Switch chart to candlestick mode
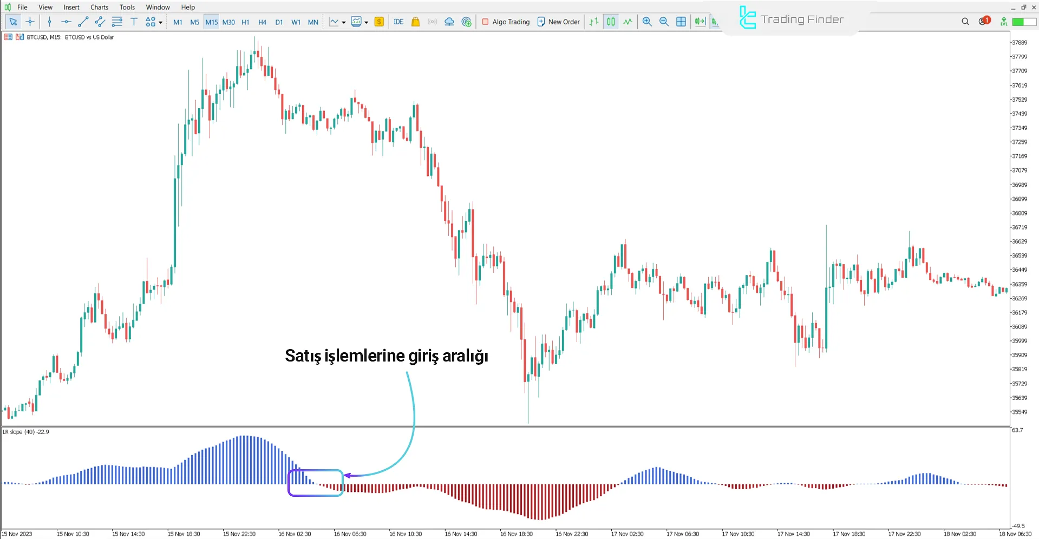This screenshot has width=1039, height=539. 611,22
